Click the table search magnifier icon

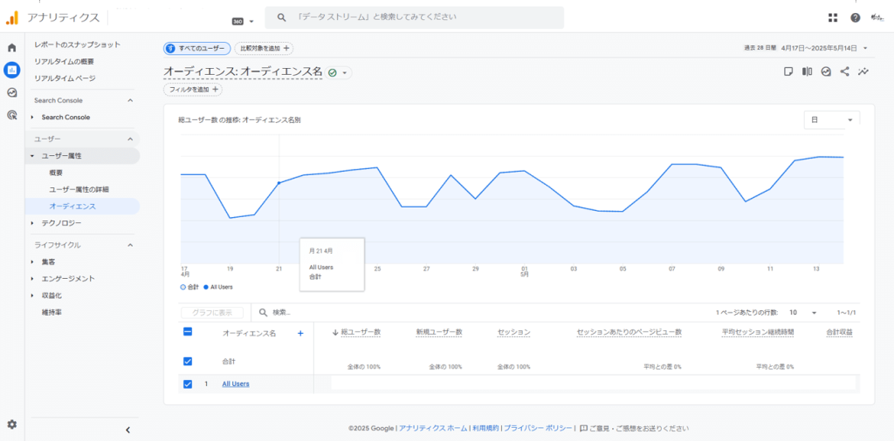click(263, 312)
